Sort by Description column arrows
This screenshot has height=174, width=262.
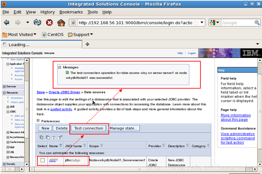click(187, 146)
